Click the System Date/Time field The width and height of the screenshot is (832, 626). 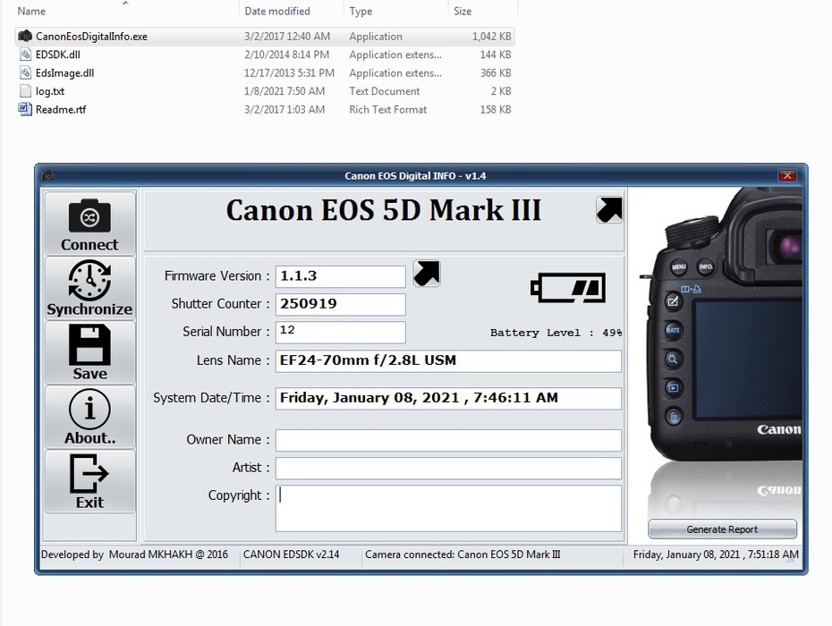[448, 399]
